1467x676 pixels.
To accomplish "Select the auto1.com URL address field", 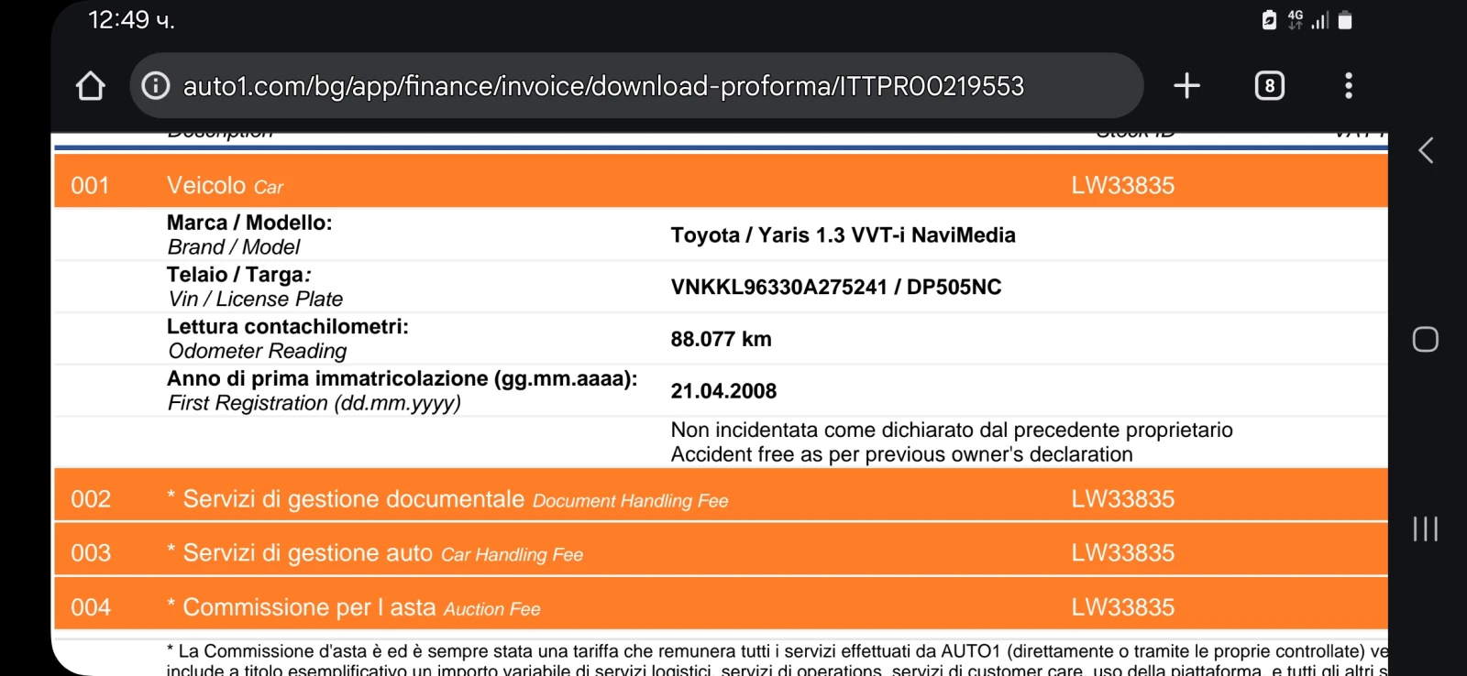I will (636, 86).
